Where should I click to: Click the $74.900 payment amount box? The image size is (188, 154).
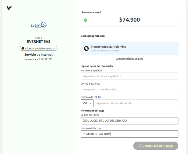(130, 20)
